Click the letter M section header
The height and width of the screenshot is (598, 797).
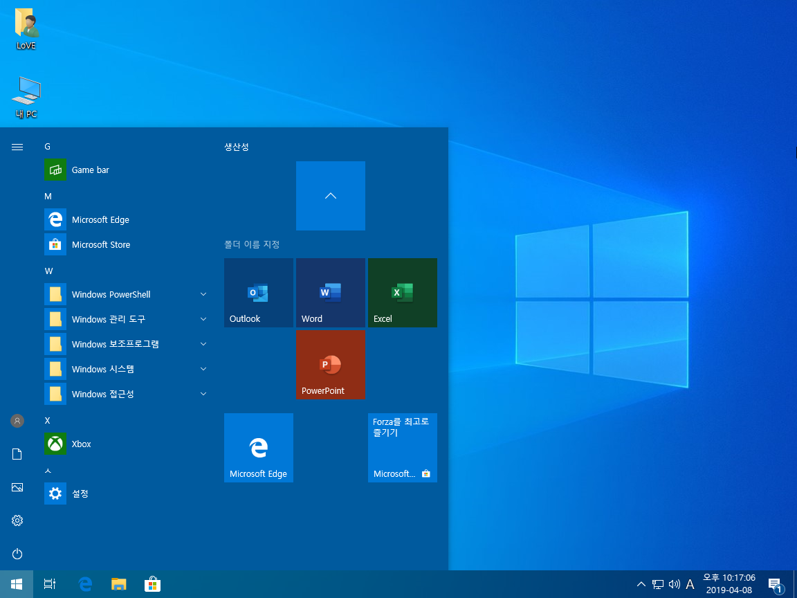[x=48, y=197]
